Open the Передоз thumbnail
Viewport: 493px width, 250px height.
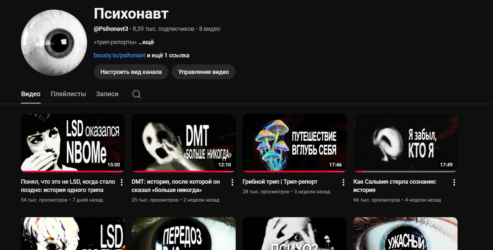[184, 233]
